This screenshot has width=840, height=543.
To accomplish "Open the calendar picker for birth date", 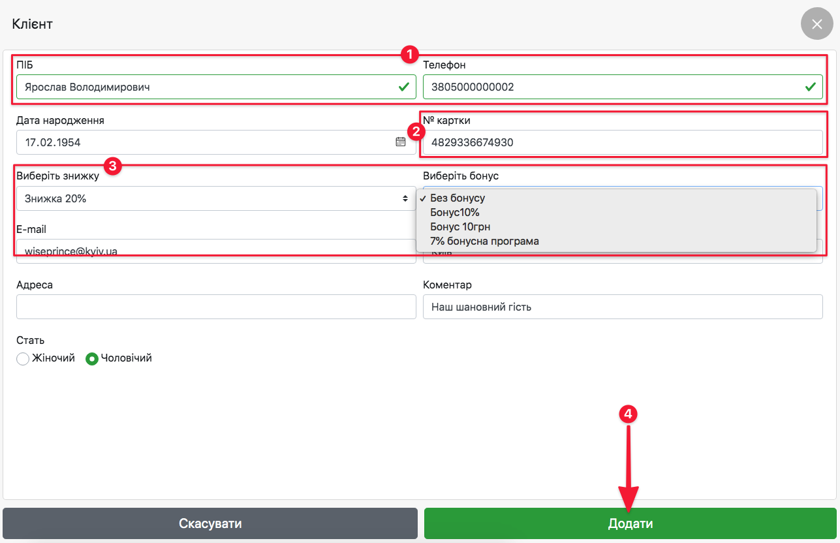I will tap(401, 142).
